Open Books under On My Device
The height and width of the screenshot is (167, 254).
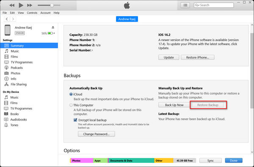pyautogui.click(x=14, y=114)
